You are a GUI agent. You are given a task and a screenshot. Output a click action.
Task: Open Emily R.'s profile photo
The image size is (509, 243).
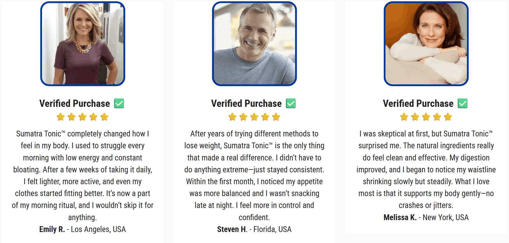83,44
